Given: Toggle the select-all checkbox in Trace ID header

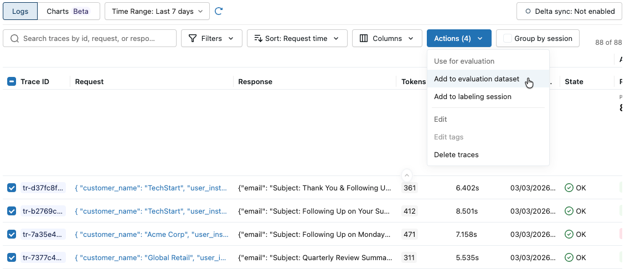Looking at the screenshot, I should 12,82.
